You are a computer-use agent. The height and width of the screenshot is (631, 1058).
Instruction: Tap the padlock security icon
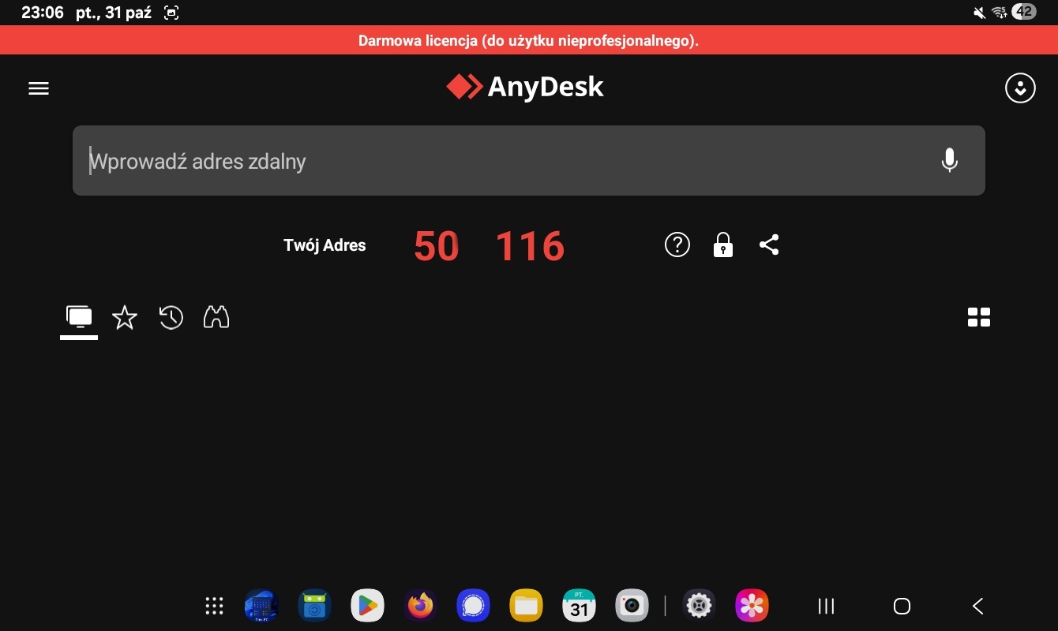coord(722,245)
